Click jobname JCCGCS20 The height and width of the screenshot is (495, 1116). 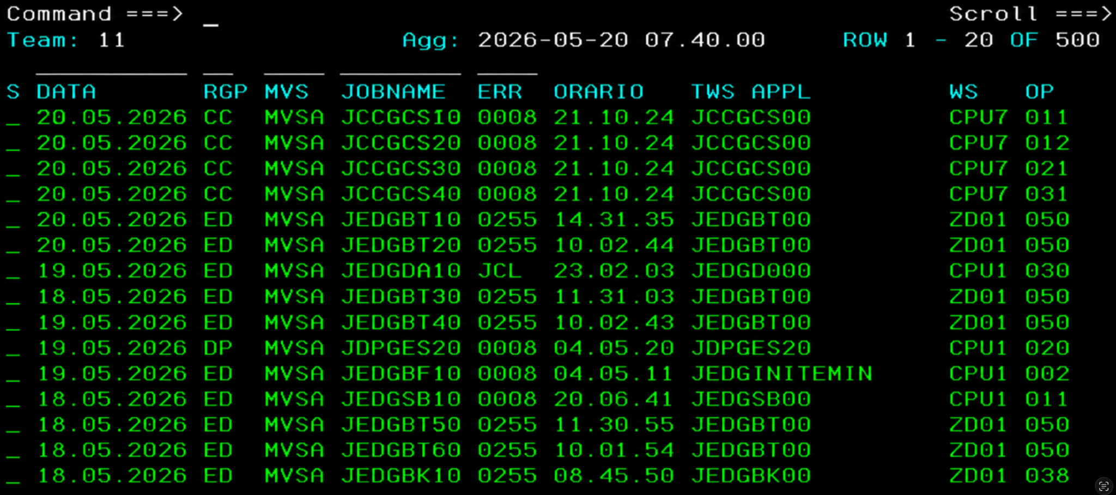pos(401,143)
